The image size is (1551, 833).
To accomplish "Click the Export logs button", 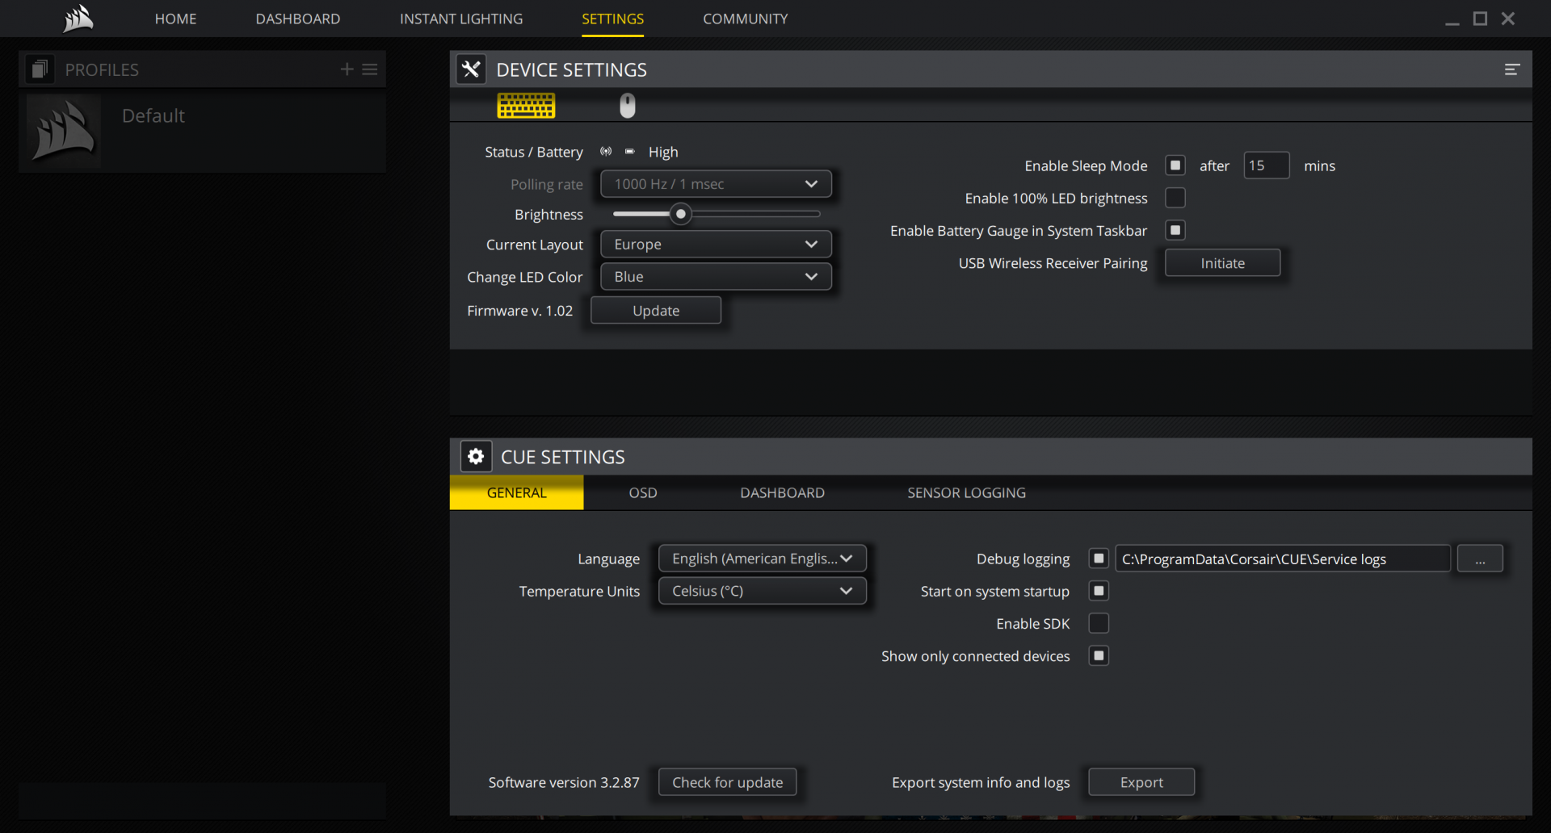I will 1141,782.
